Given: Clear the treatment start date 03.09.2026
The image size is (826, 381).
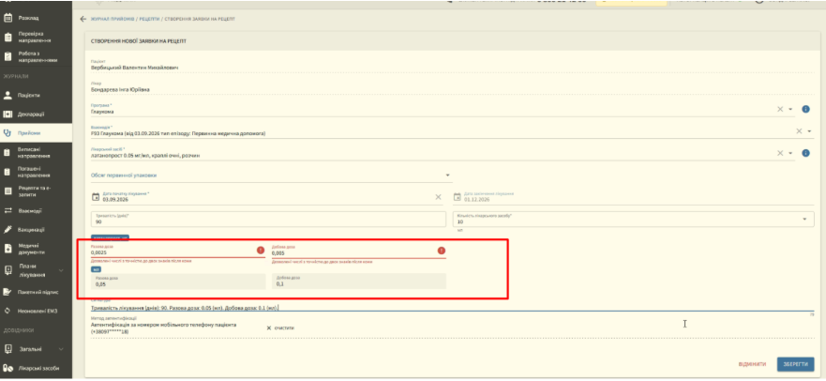Looking at the screenshot, I should (438, 197).
